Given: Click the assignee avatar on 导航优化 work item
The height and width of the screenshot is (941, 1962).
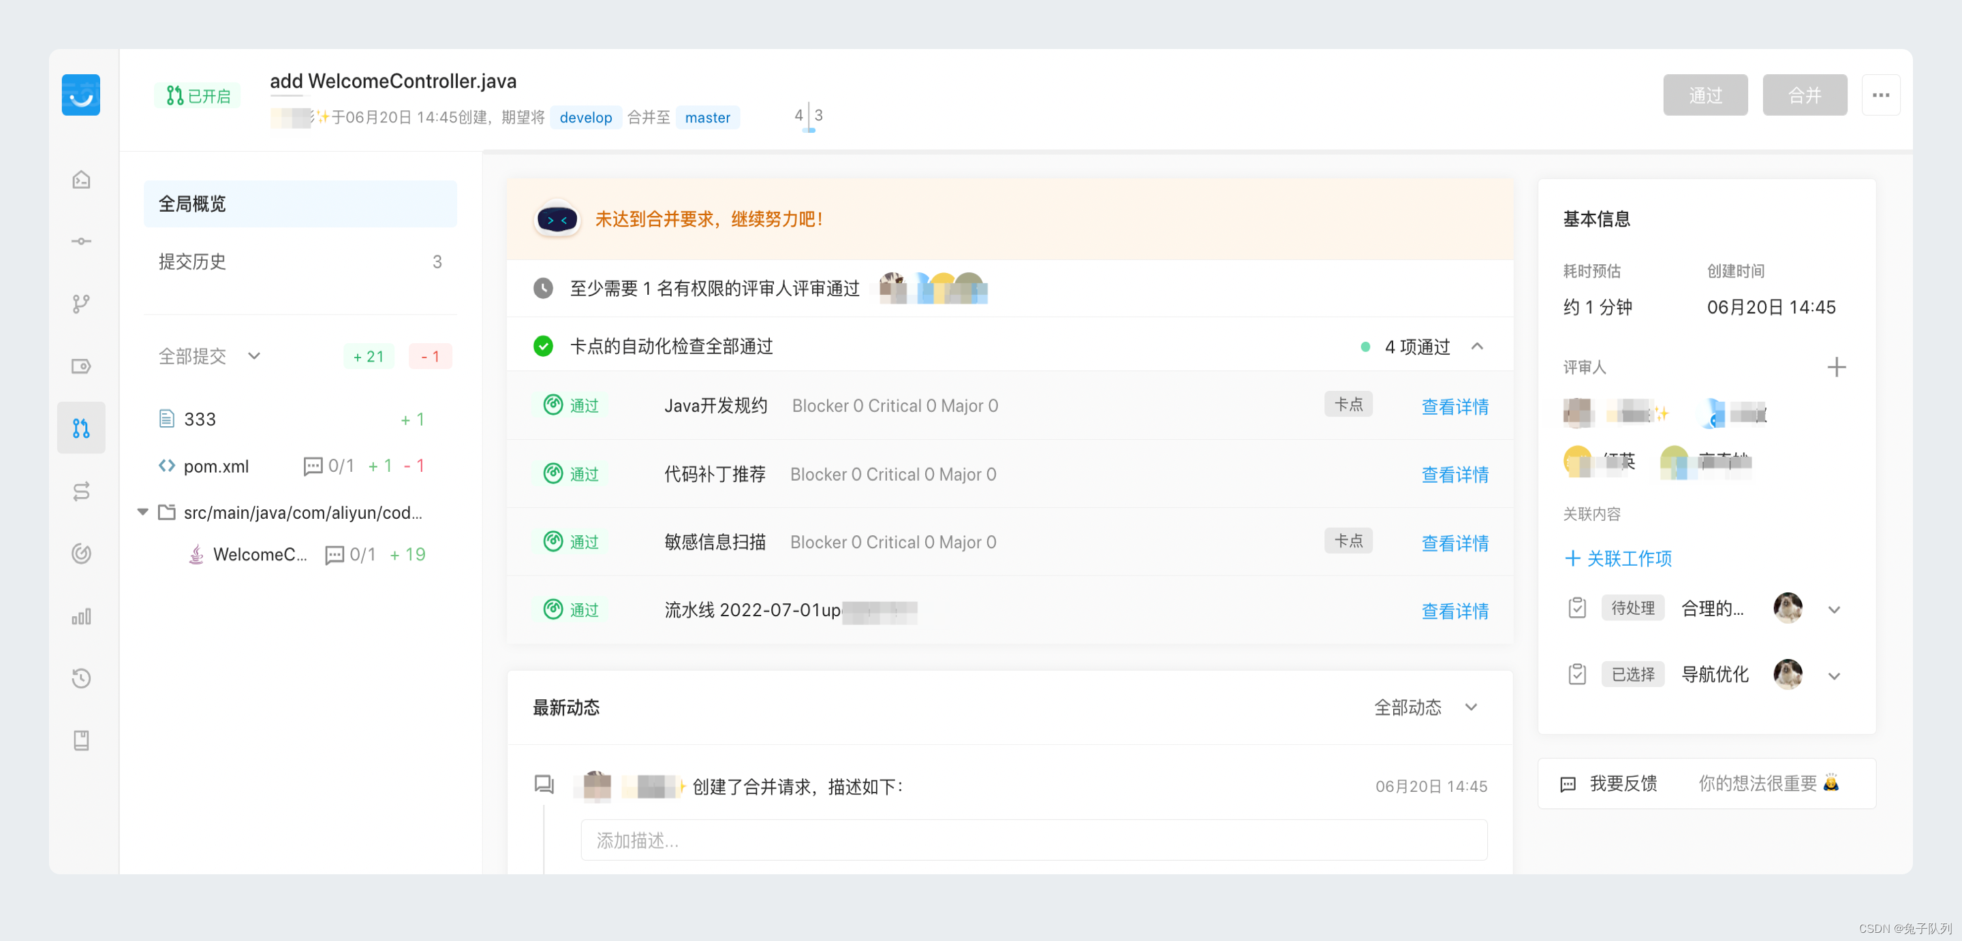Looking at the screenshot, I should pos(1788,675).
